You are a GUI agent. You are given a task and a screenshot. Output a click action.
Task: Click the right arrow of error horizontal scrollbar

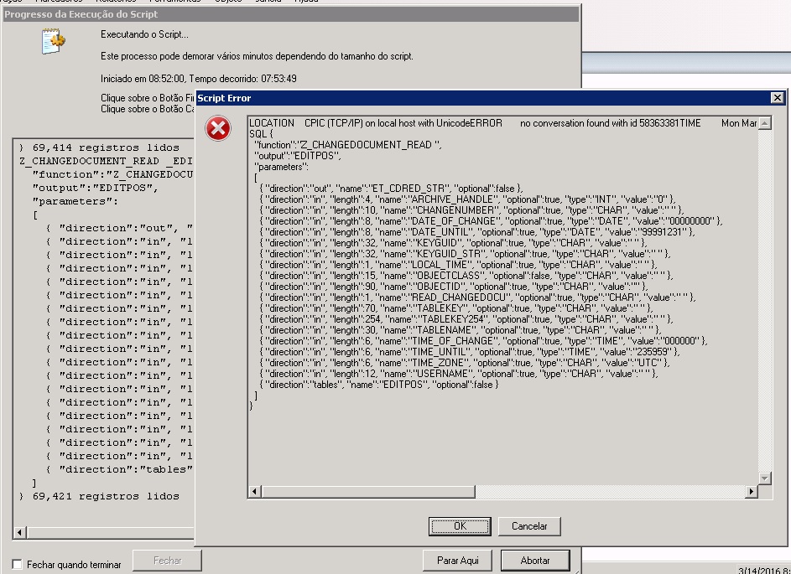pyautogui.click(x=752, y=491)
